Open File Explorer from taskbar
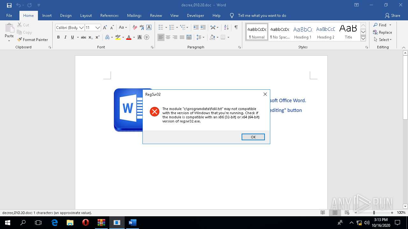This screenshot has height=229, width=408. tap(70, 223)
